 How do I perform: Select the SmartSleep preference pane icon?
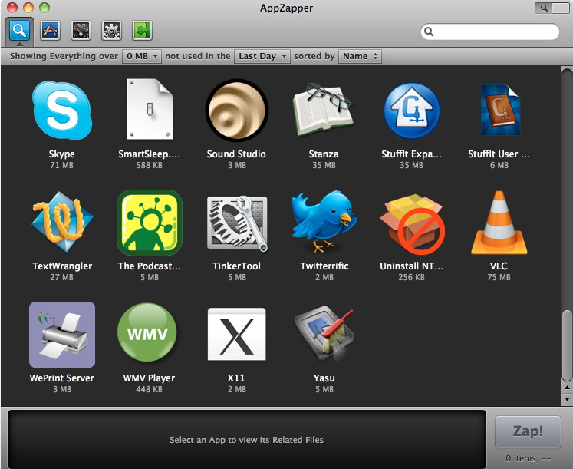(150, 109)
